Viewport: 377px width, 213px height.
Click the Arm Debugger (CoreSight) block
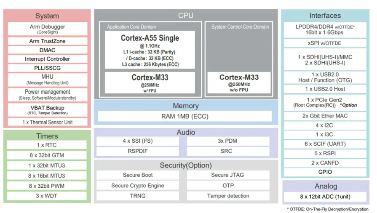pos(47,29)
